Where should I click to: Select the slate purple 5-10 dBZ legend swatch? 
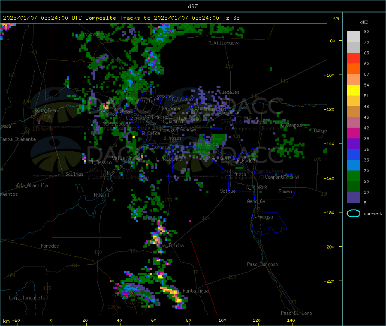353,197
